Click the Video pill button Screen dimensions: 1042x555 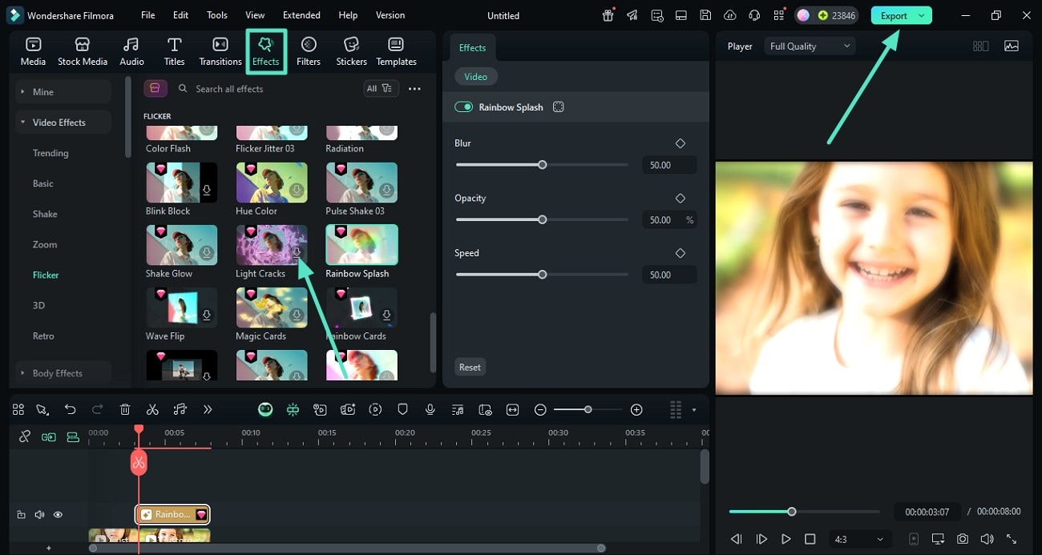[x=475, y=77]
